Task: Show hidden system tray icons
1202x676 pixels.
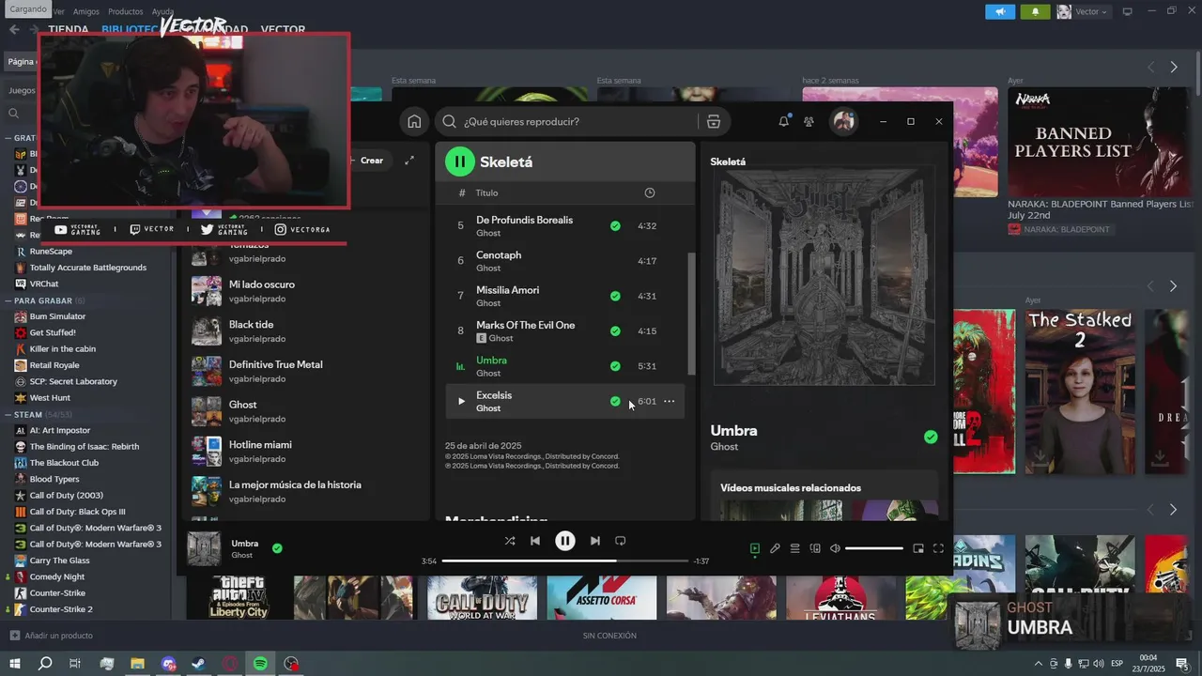Action: [1038, 664]
